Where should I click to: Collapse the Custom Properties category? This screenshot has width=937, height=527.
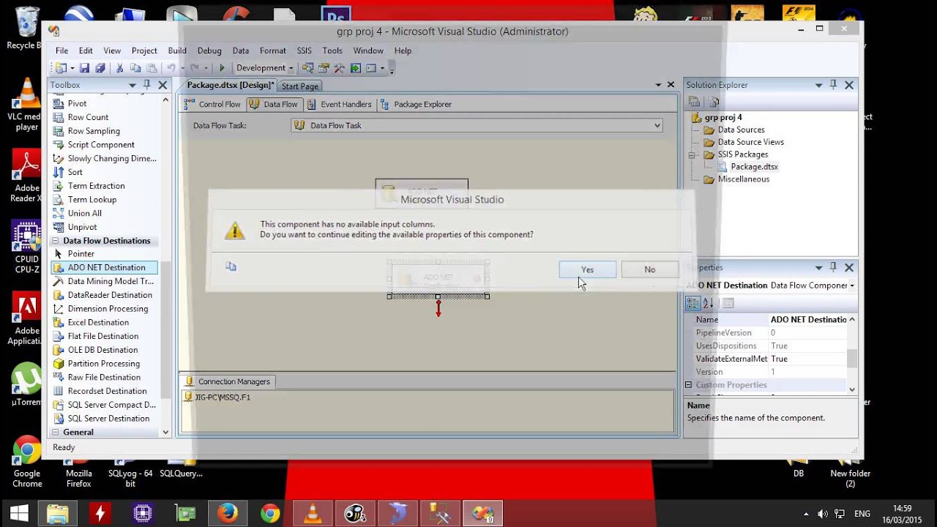click(688, 385)
